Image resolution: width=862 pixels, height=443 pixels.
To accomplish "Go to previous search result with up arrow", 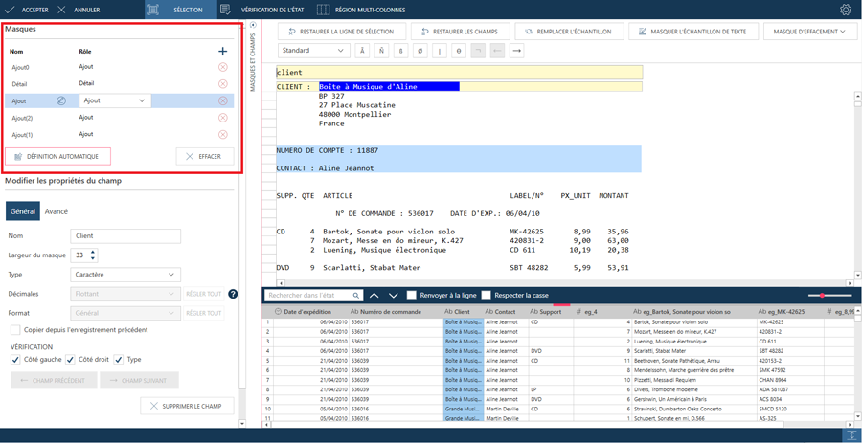I will pos(374,296).
